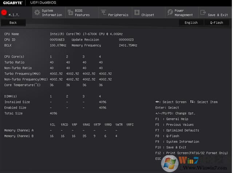Click the Non-Turbo Ratio label

coord(18,68)
